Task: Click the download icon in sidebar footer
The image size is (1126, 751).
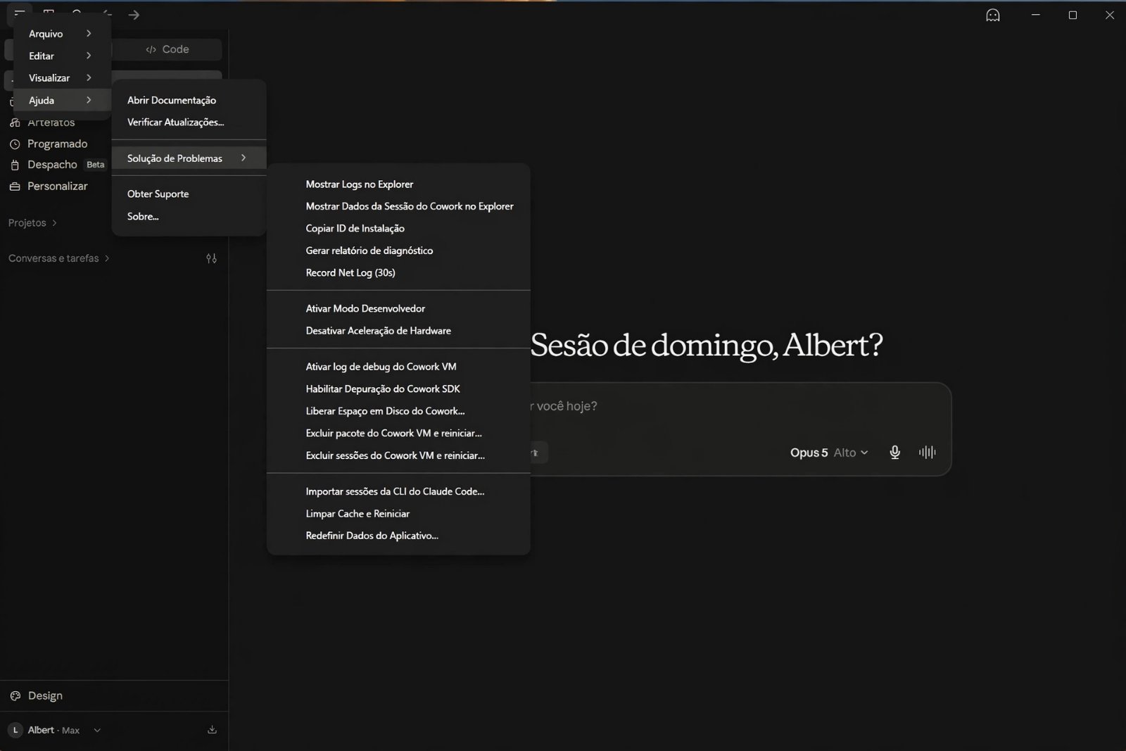Action: 212,730
